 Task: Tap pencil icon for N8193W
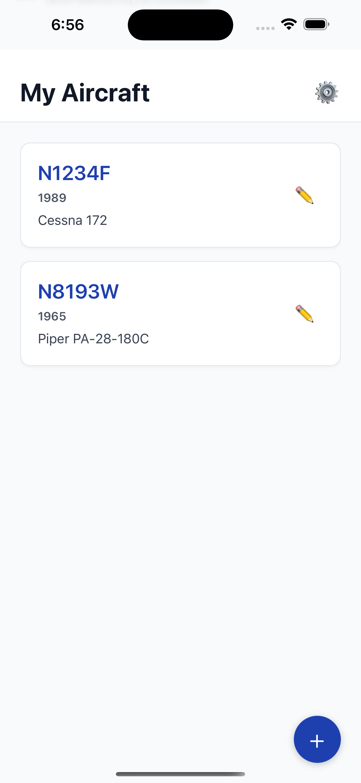click(304, 314)
